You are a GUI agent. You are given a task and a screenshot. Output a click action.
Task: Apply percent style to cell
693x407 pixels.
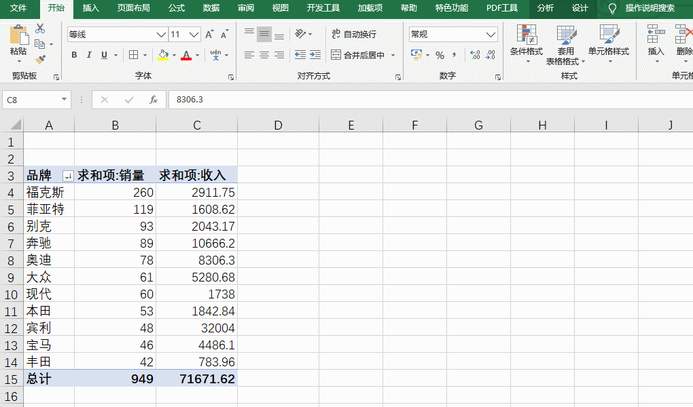click(x=440, y=55)
